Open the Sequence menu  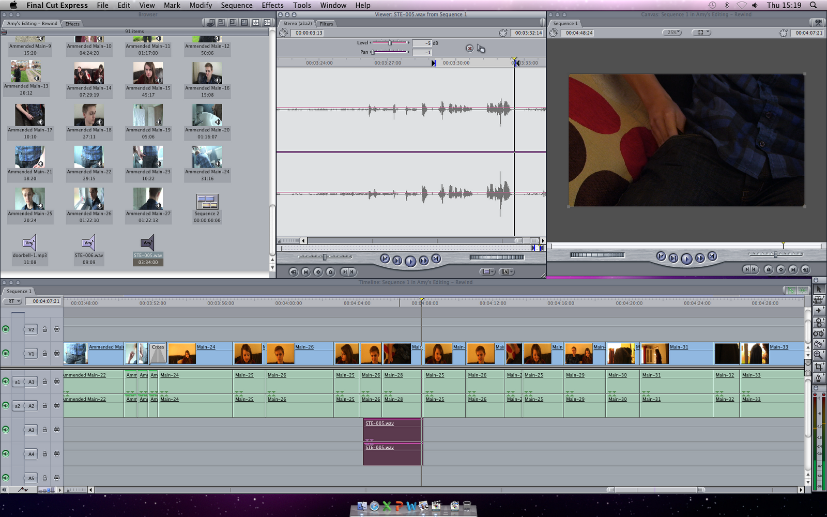[x=237, y=5]
